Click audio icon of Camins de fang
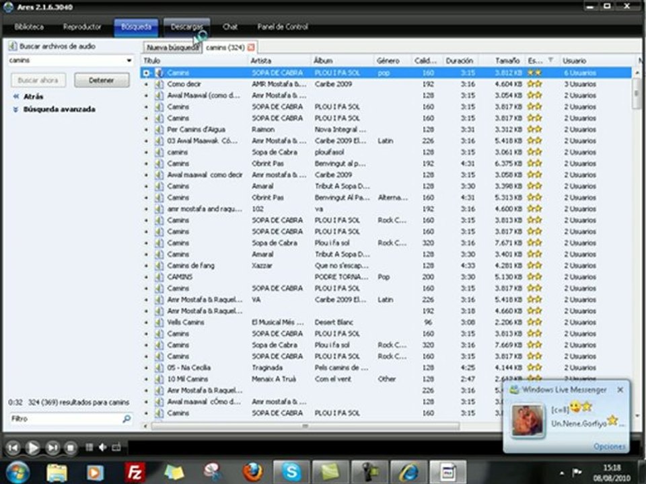The image size is (646, 484). [x=159, y=266]
